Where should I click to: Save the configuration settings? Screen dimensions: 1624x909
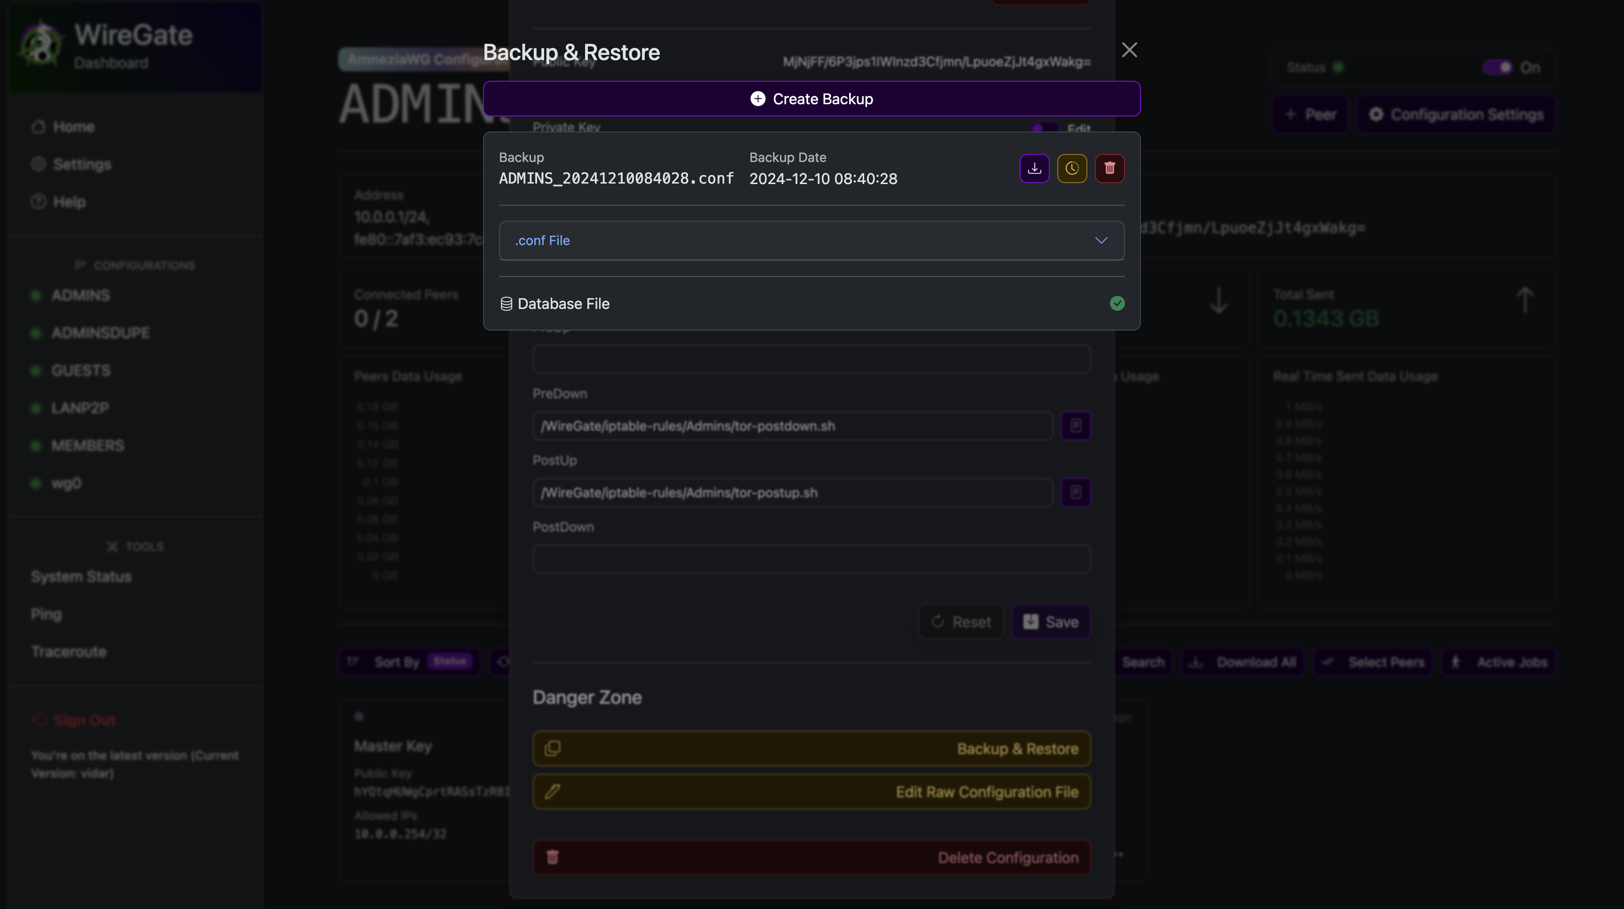pos(1051,622)
